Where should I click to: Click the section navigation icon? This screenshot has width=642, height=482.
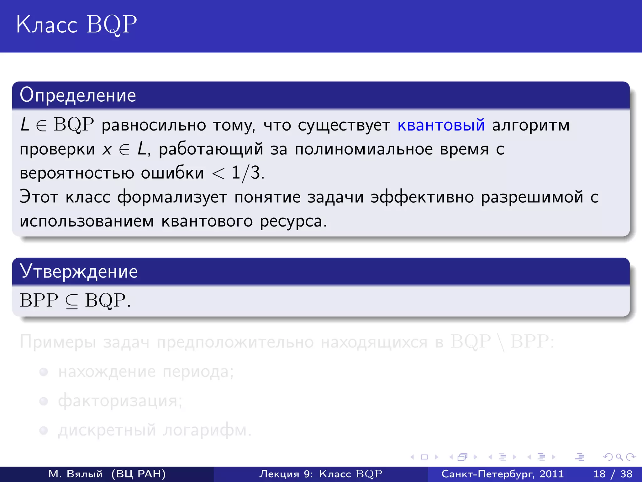click(x=541, y=457)
